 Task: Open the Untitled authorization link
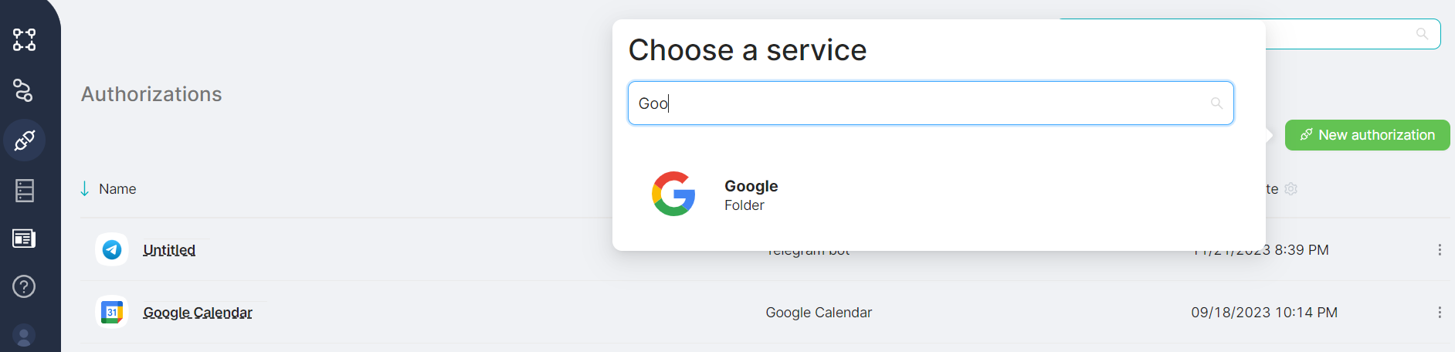click(169, 250)
